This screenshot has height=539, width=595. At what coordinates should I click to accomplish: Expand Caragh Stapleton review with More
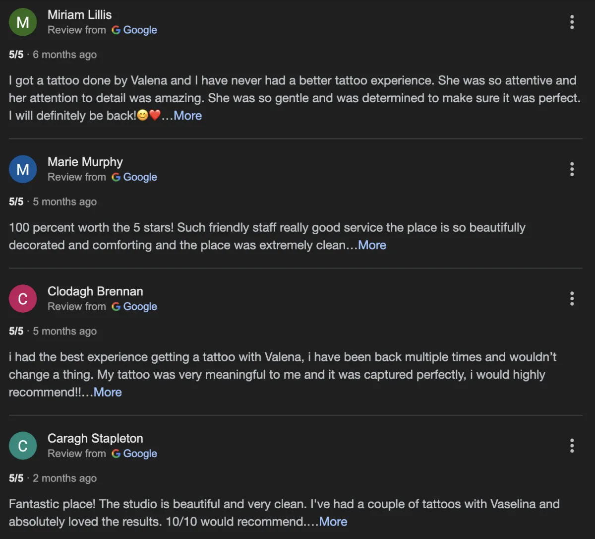(x=333, y=522)
